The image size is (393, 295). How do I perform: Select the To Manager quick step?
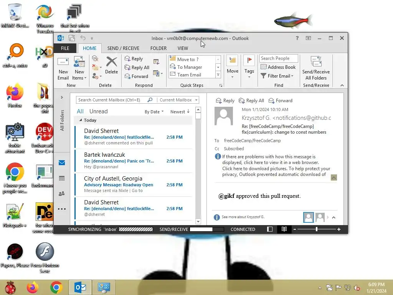point(192,67)
